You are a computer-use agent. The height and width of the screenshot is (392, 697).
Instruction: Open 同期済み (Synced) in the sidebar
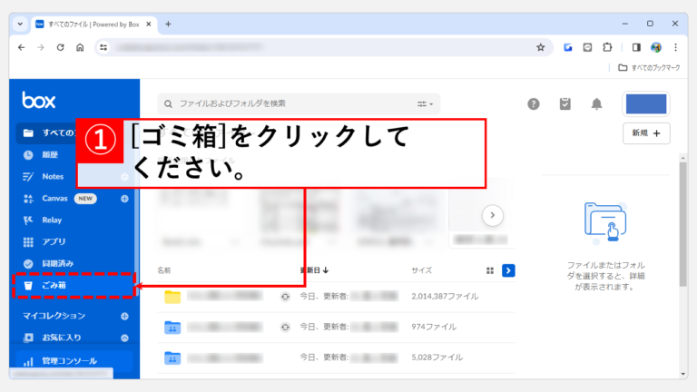pos(57,263)
